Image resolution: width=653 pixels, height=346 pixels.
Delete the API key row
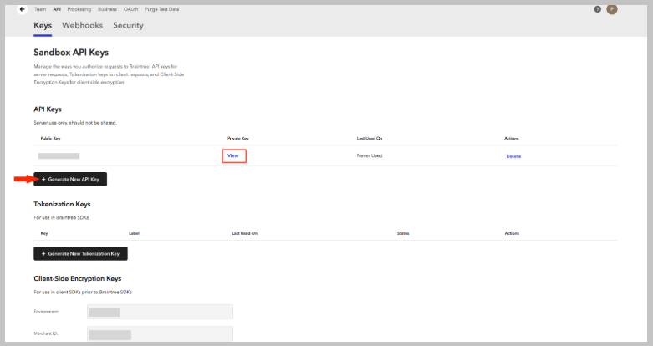513,156
